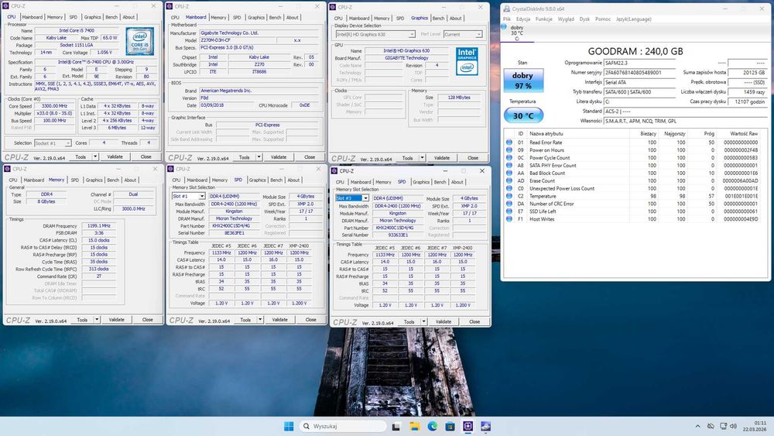
Task: Click status circle for Read Error Rate row
Action: pos(509,142)
